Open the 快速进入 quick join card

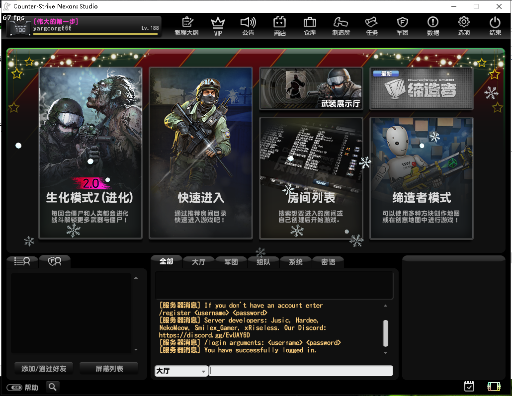pyautogui.click(x=201, y=153)
